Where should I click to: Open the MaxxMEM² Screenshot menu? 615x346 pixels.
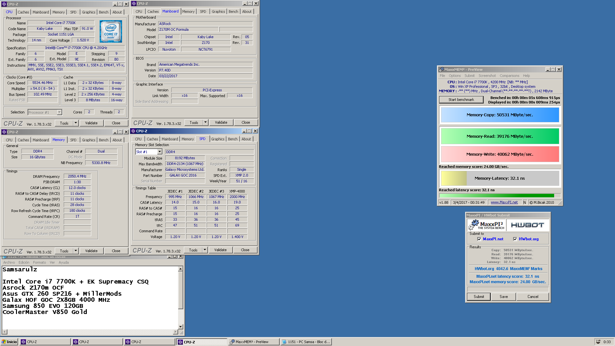[487, 76]
